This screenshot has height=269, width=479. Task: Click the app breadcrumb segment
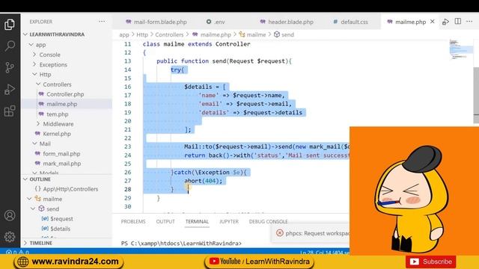tap(124, 35)
